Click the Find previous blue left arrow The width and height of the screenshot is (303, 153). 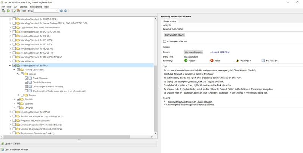tap(61, 11)
